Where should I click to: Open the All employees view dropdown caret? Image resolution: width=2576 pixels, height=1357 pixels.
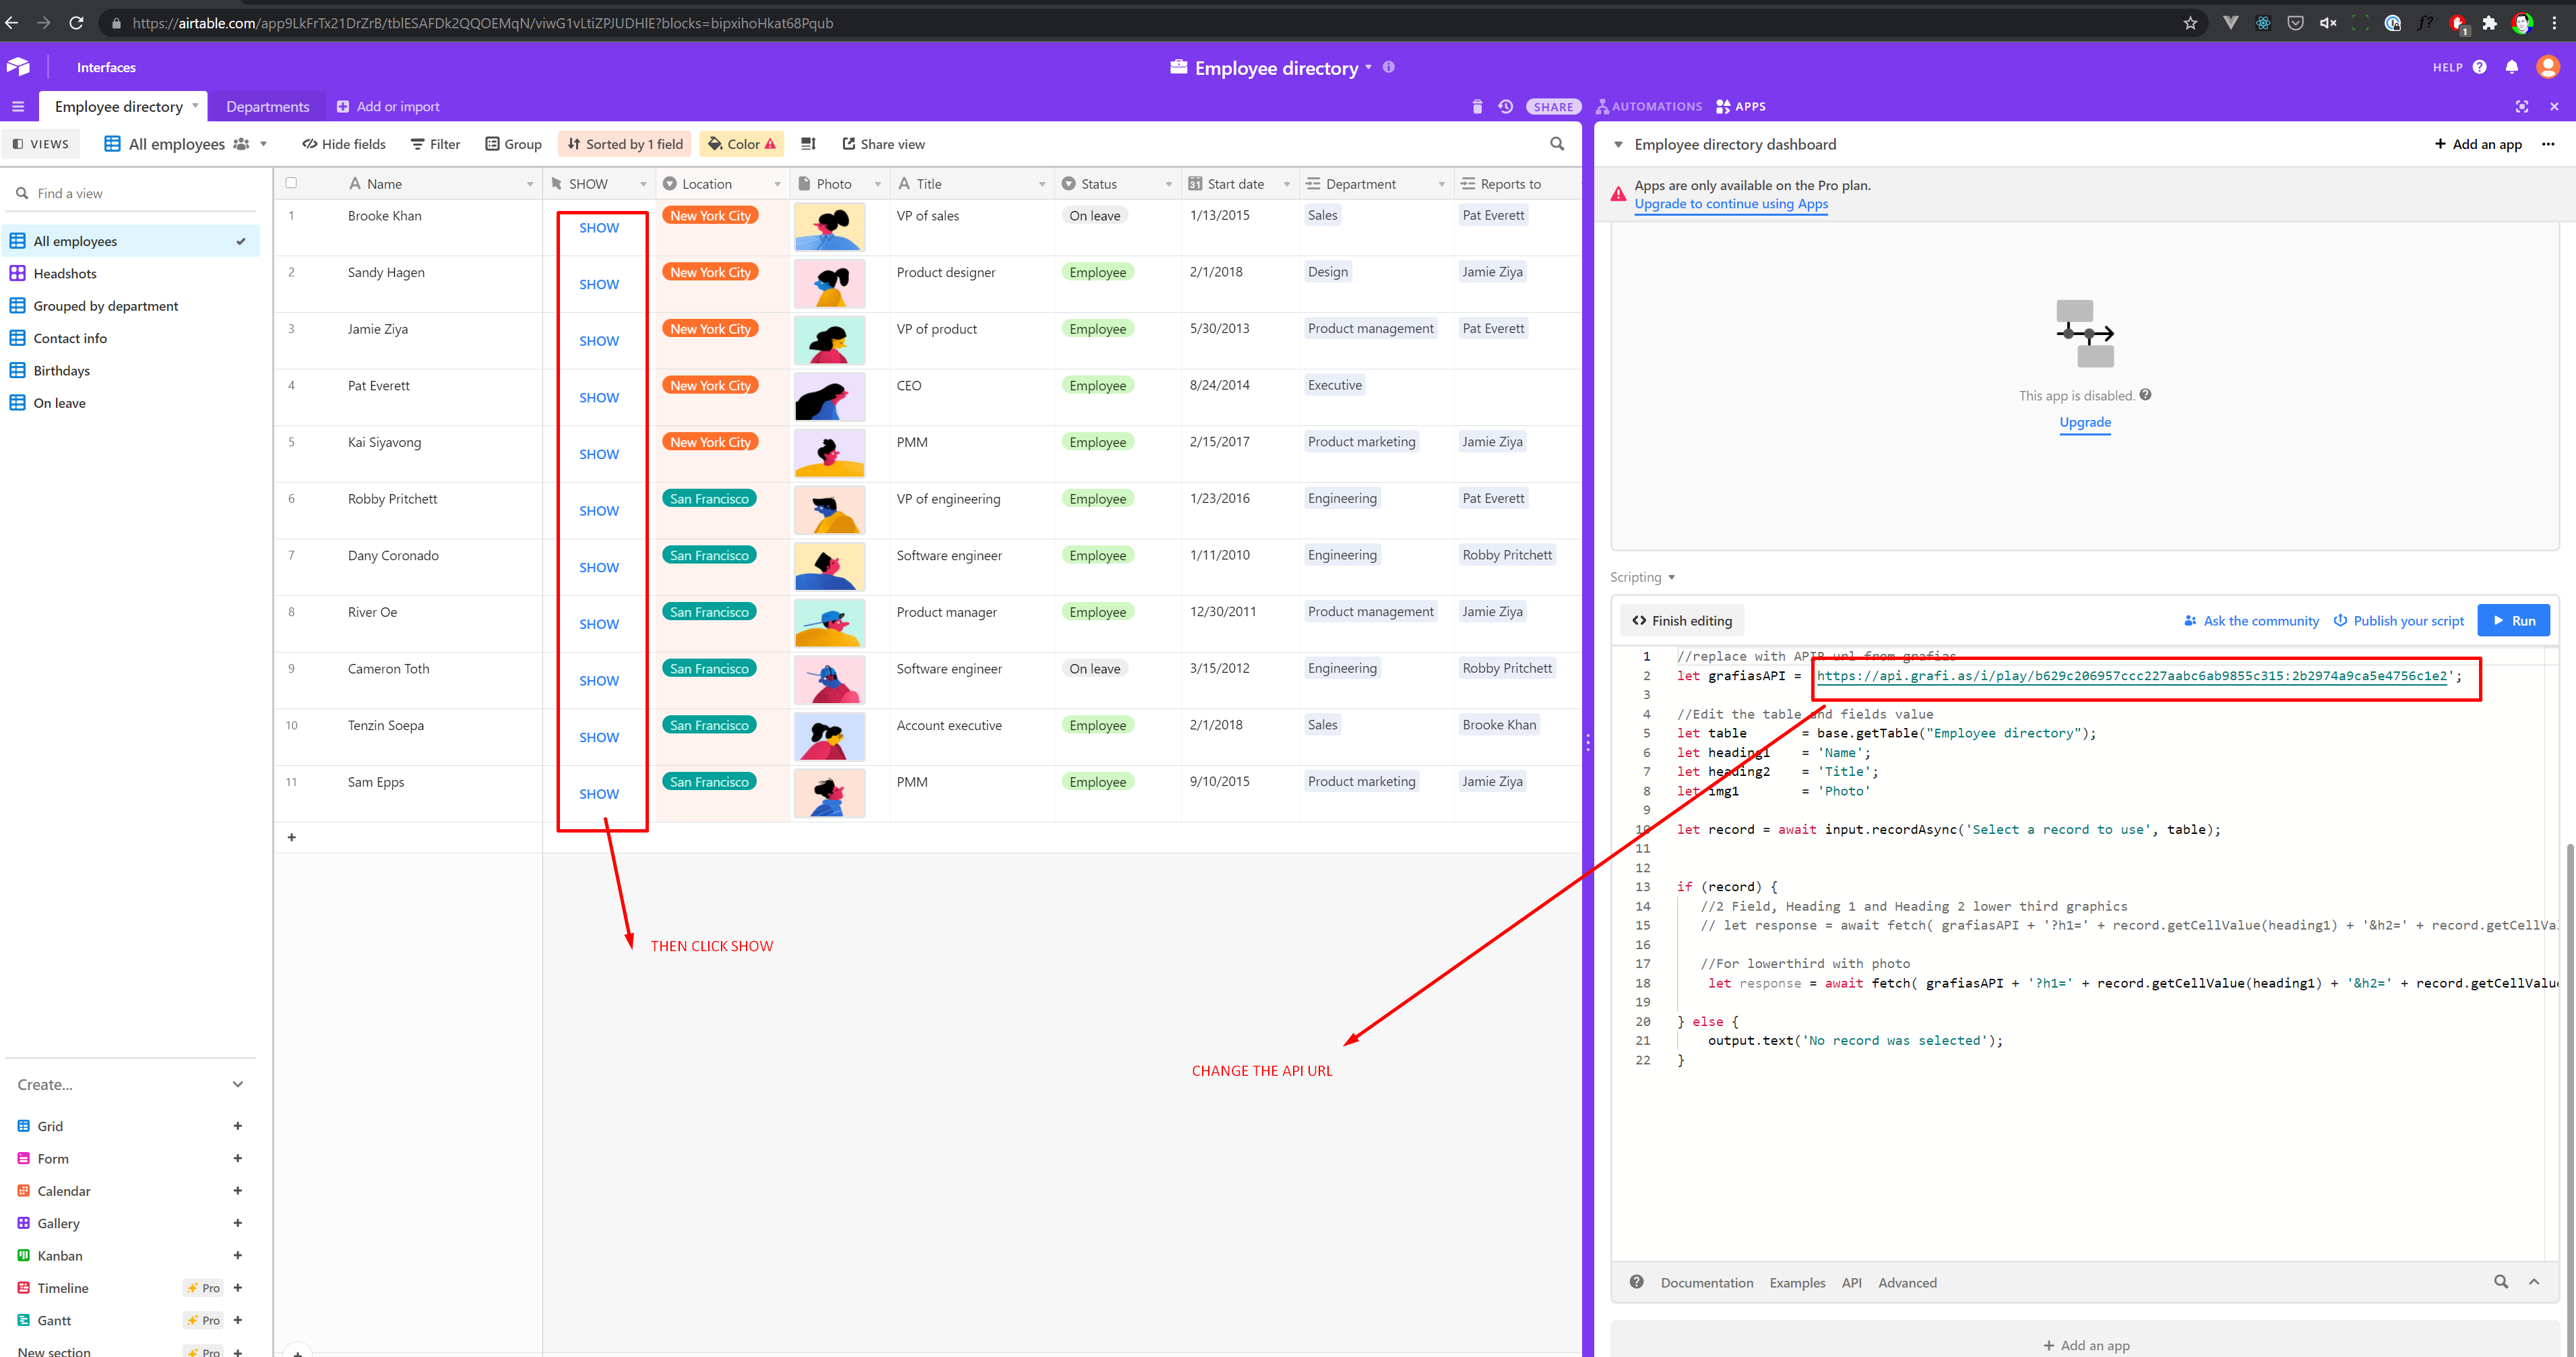(x=263, y=144)
